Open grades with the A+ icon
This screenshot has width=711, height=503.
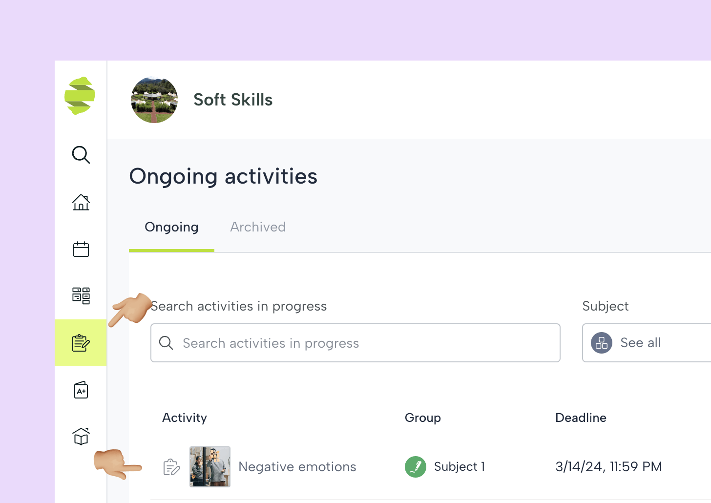pos(81,390)
